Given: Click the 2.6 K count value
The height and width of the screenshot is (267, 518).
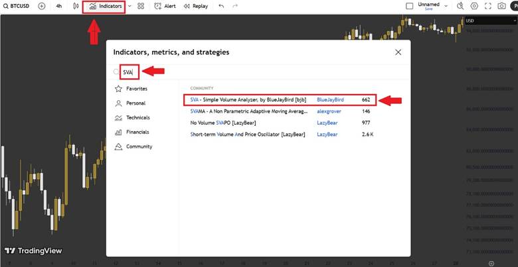Looking at the screenshot, I should [x=367, y=134].
